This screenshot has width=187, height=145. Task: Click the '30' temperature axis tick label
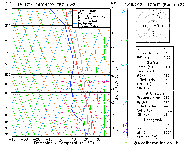pyautogui.click(x=98, y=139)
